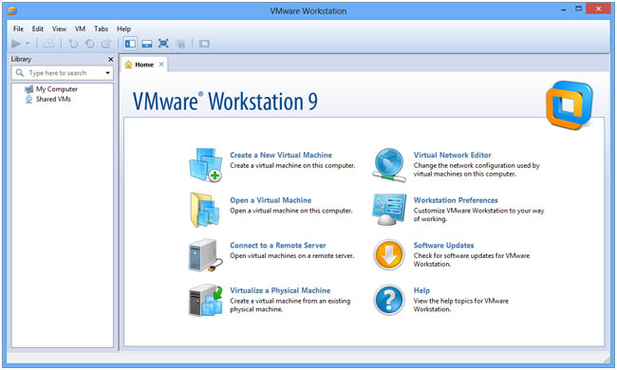The height and width of the screenshot is (370, 617).
Task: Click the Virtual Network Editor globe icon
Action: tap(389, 165)
